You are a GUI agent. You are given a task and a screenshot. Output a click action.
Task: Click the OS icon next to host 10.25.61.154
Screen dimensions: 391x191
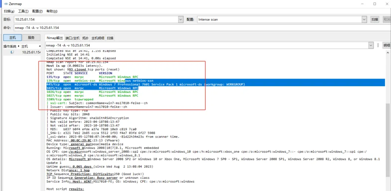[12, 52]
